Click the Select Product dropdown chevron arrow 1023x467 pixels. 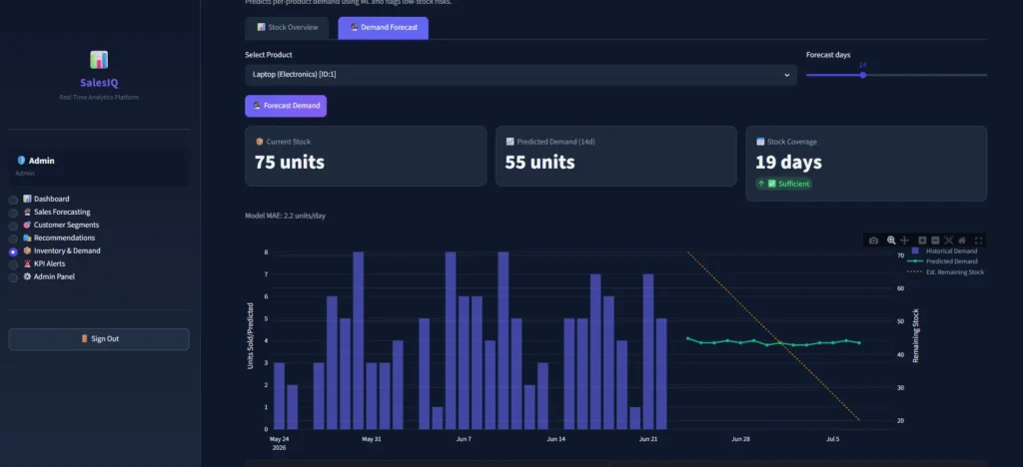pyautogui.click(x=787, y=75)
